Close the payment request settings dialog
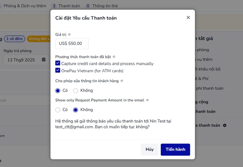This screenshot has width=243, height=167. point(188,18)
